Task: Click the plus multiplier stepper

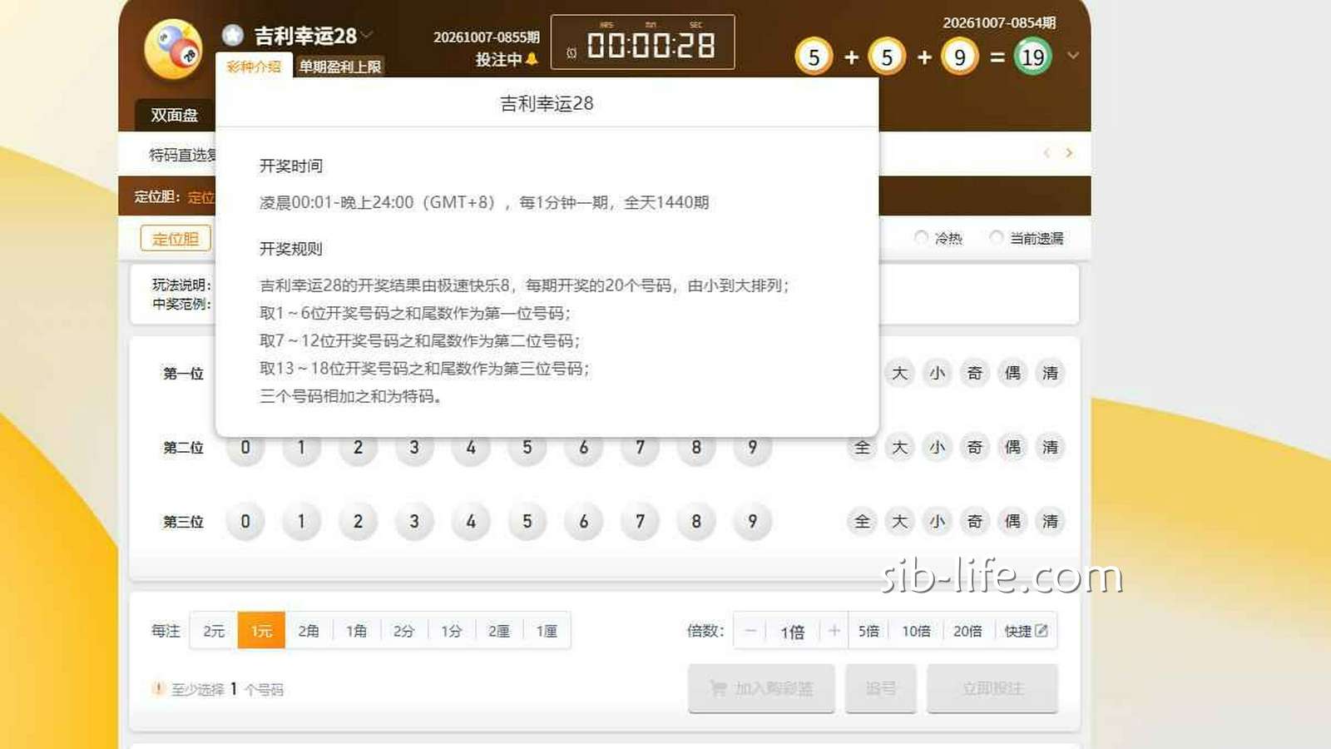Action: pos(834,631)
